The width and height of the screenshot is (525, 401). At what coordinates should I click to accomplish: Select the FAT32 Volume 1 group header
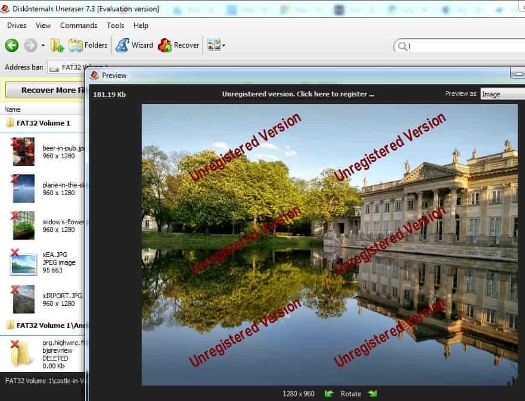(x=43, y=123)
